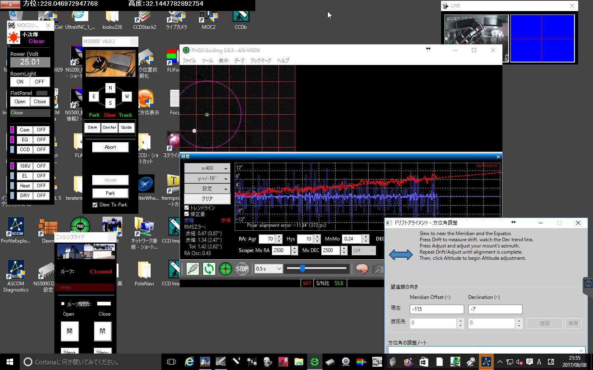The width and height of the screenshot is (593, 370).
Task: Expand the y:+/-16" scale dropdown
Action: tap(207, 178)
